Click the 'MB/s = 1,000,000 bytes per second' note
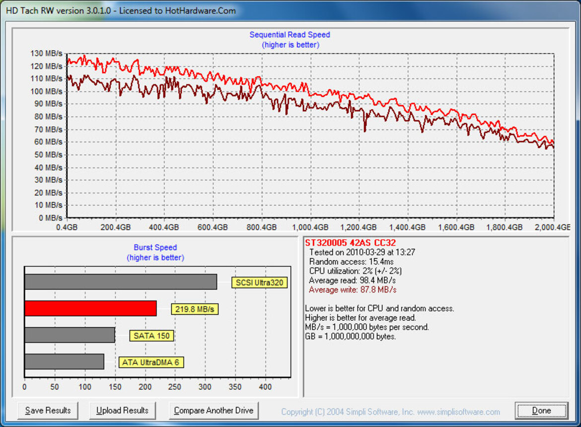This screenshot has height=427, width=581. click(x=367, y=327)
